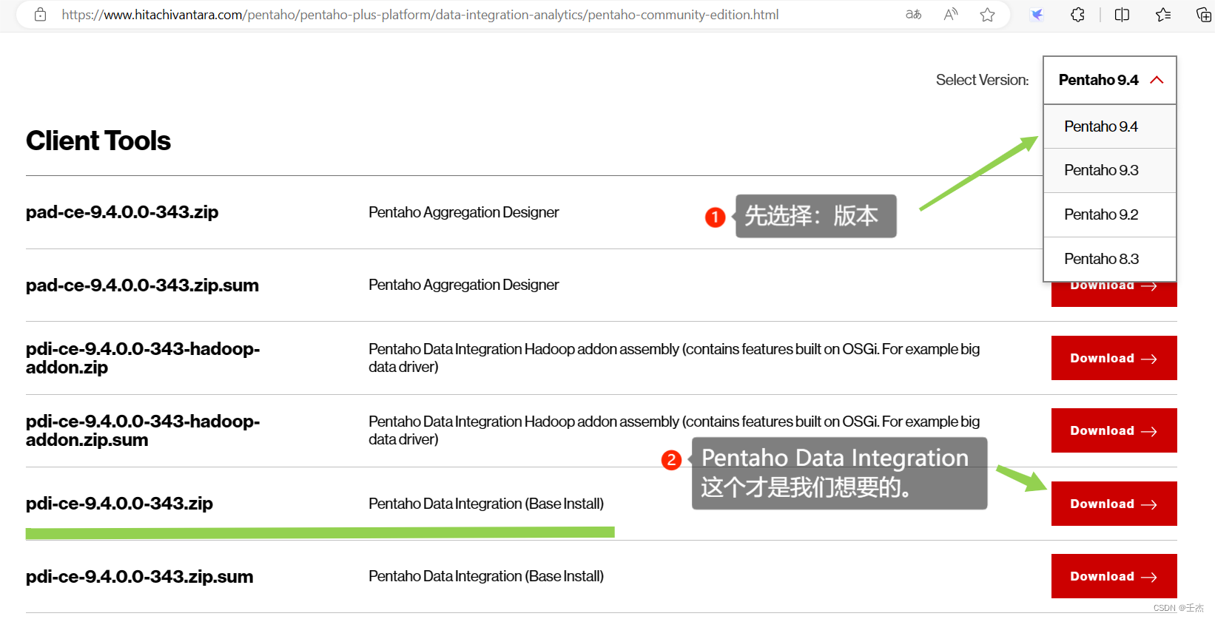
Task: Click the read aloud icon
Action: (951, 15)
